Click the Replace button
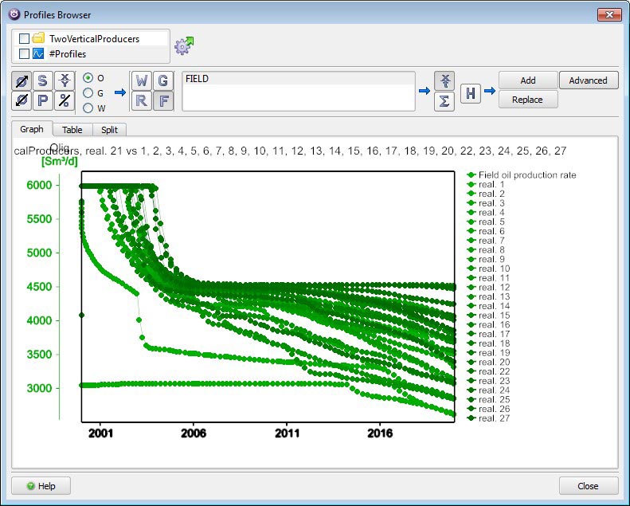 pos(528,100)
